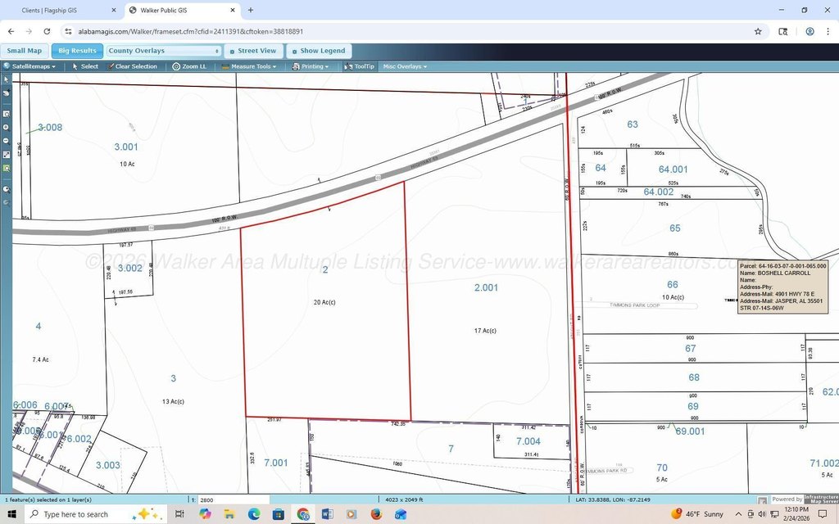
Task: Click parcel label 3.002 on map
Action: pyautogui.click(x=130, y=268)
